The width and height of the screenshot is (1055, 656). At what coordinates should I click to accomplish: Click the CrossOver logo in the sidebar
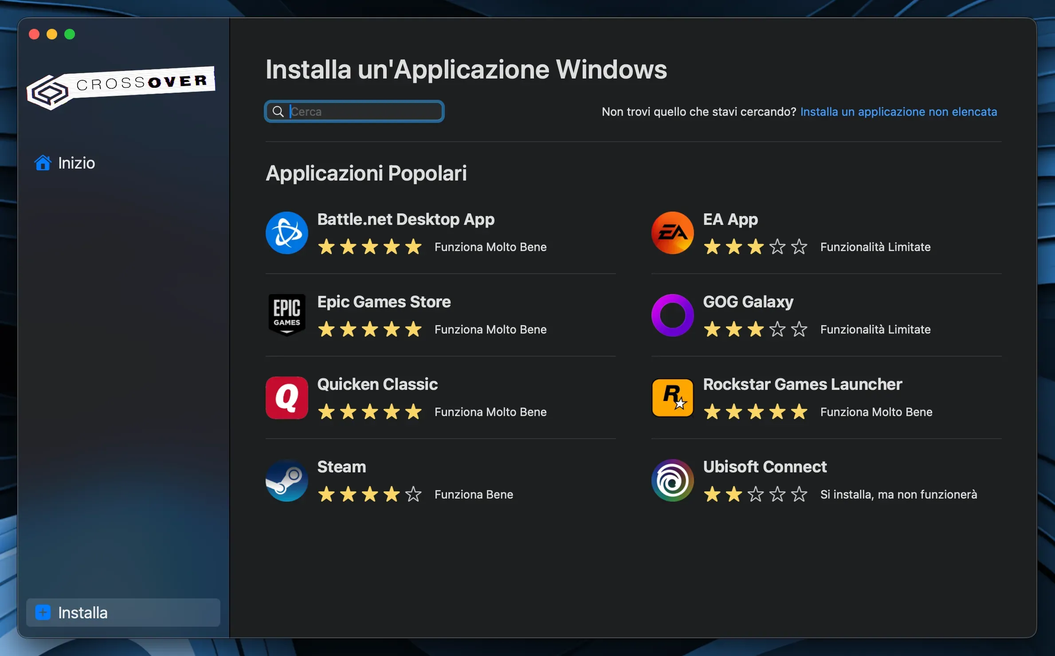[121, 87]
